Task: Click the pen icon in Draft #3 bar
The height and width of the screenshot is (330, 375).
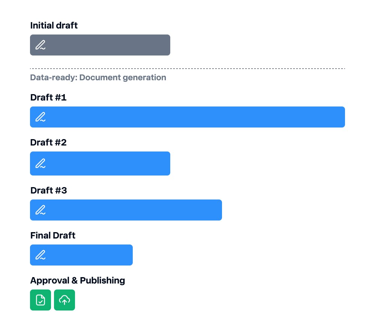Action: 40,210
